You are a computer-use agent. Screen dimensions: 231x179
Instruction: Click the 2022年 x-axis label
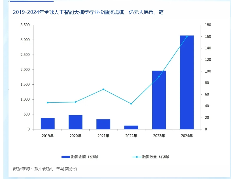(x=131, y=136)
